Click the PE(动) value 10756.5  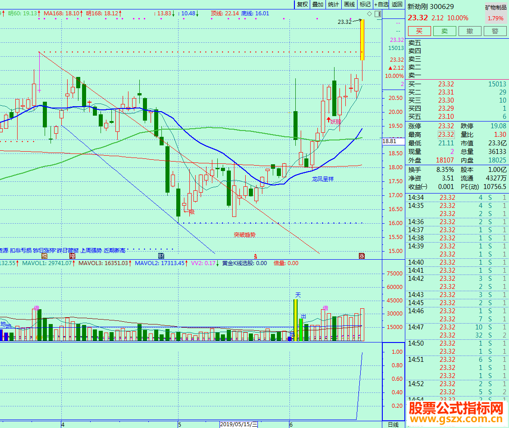tap(495, 187)
